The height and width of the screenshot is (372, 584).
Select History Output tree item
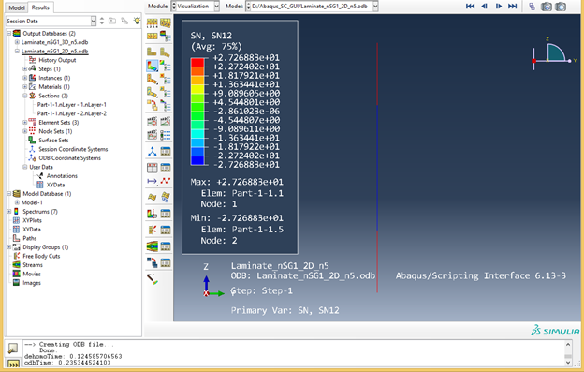[57, 60]
